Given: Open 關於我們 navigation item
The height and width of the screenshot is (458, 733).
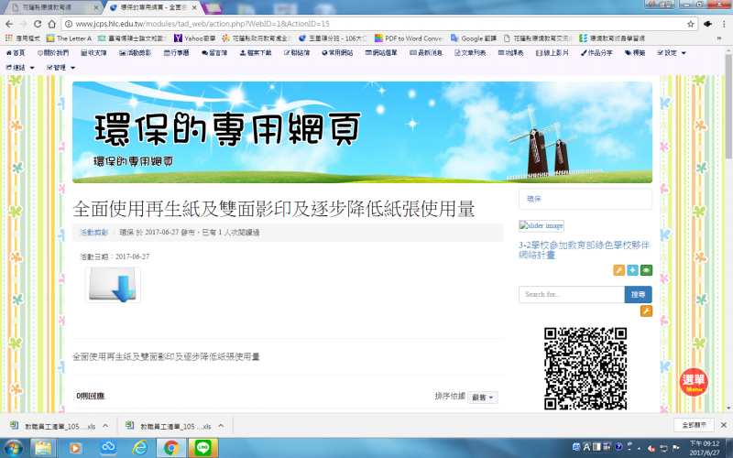Looking at the screenshot, I should pos(53,53).
